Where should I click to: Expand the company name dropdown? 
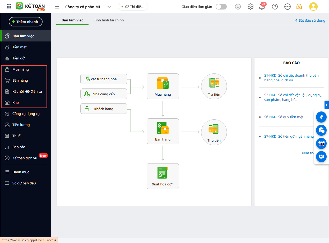[109, 7]
